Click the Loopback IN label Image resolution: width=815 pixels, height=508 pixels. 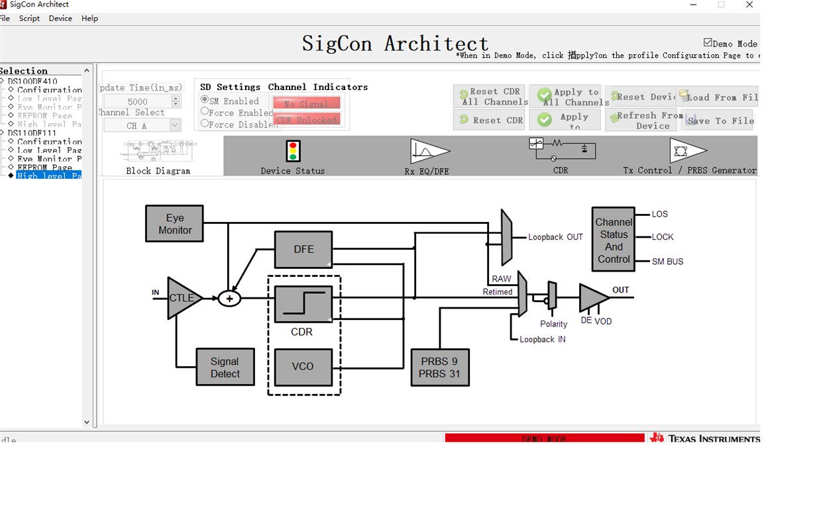542,339
